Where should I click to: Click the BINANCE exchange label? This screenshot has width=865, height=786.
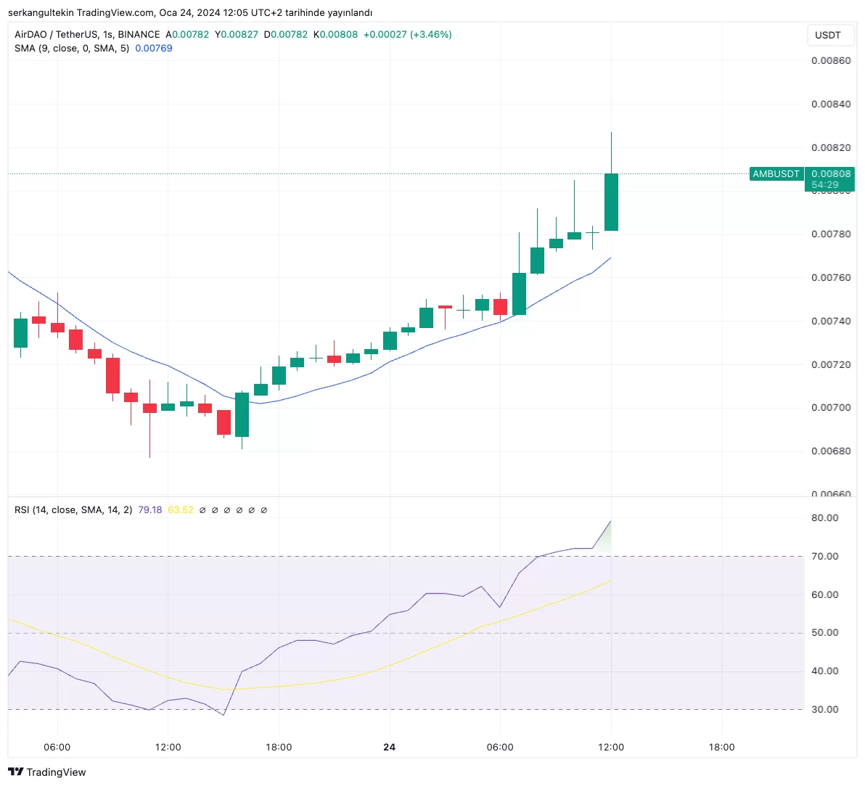click(139, 35)
